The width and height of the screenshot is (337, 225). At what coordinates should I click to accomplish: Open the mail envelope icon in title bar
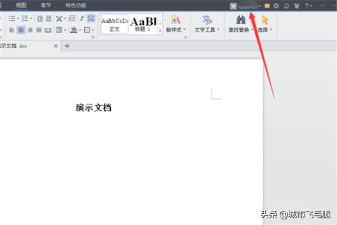[267, 6]
